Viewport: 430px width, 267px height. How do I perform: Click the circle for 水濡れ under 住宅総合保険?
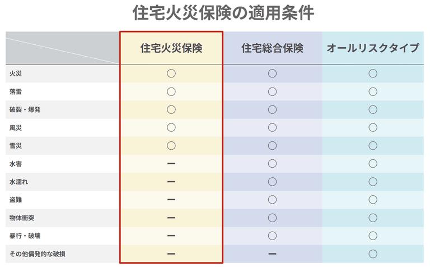(272, 181)
